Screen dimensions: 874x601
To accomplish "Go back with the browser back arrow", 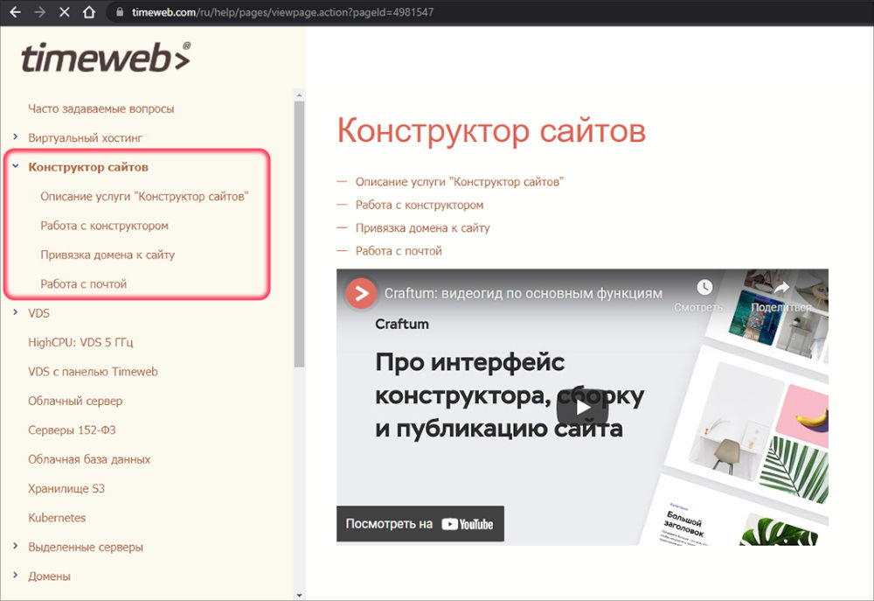I will (15, 11).
